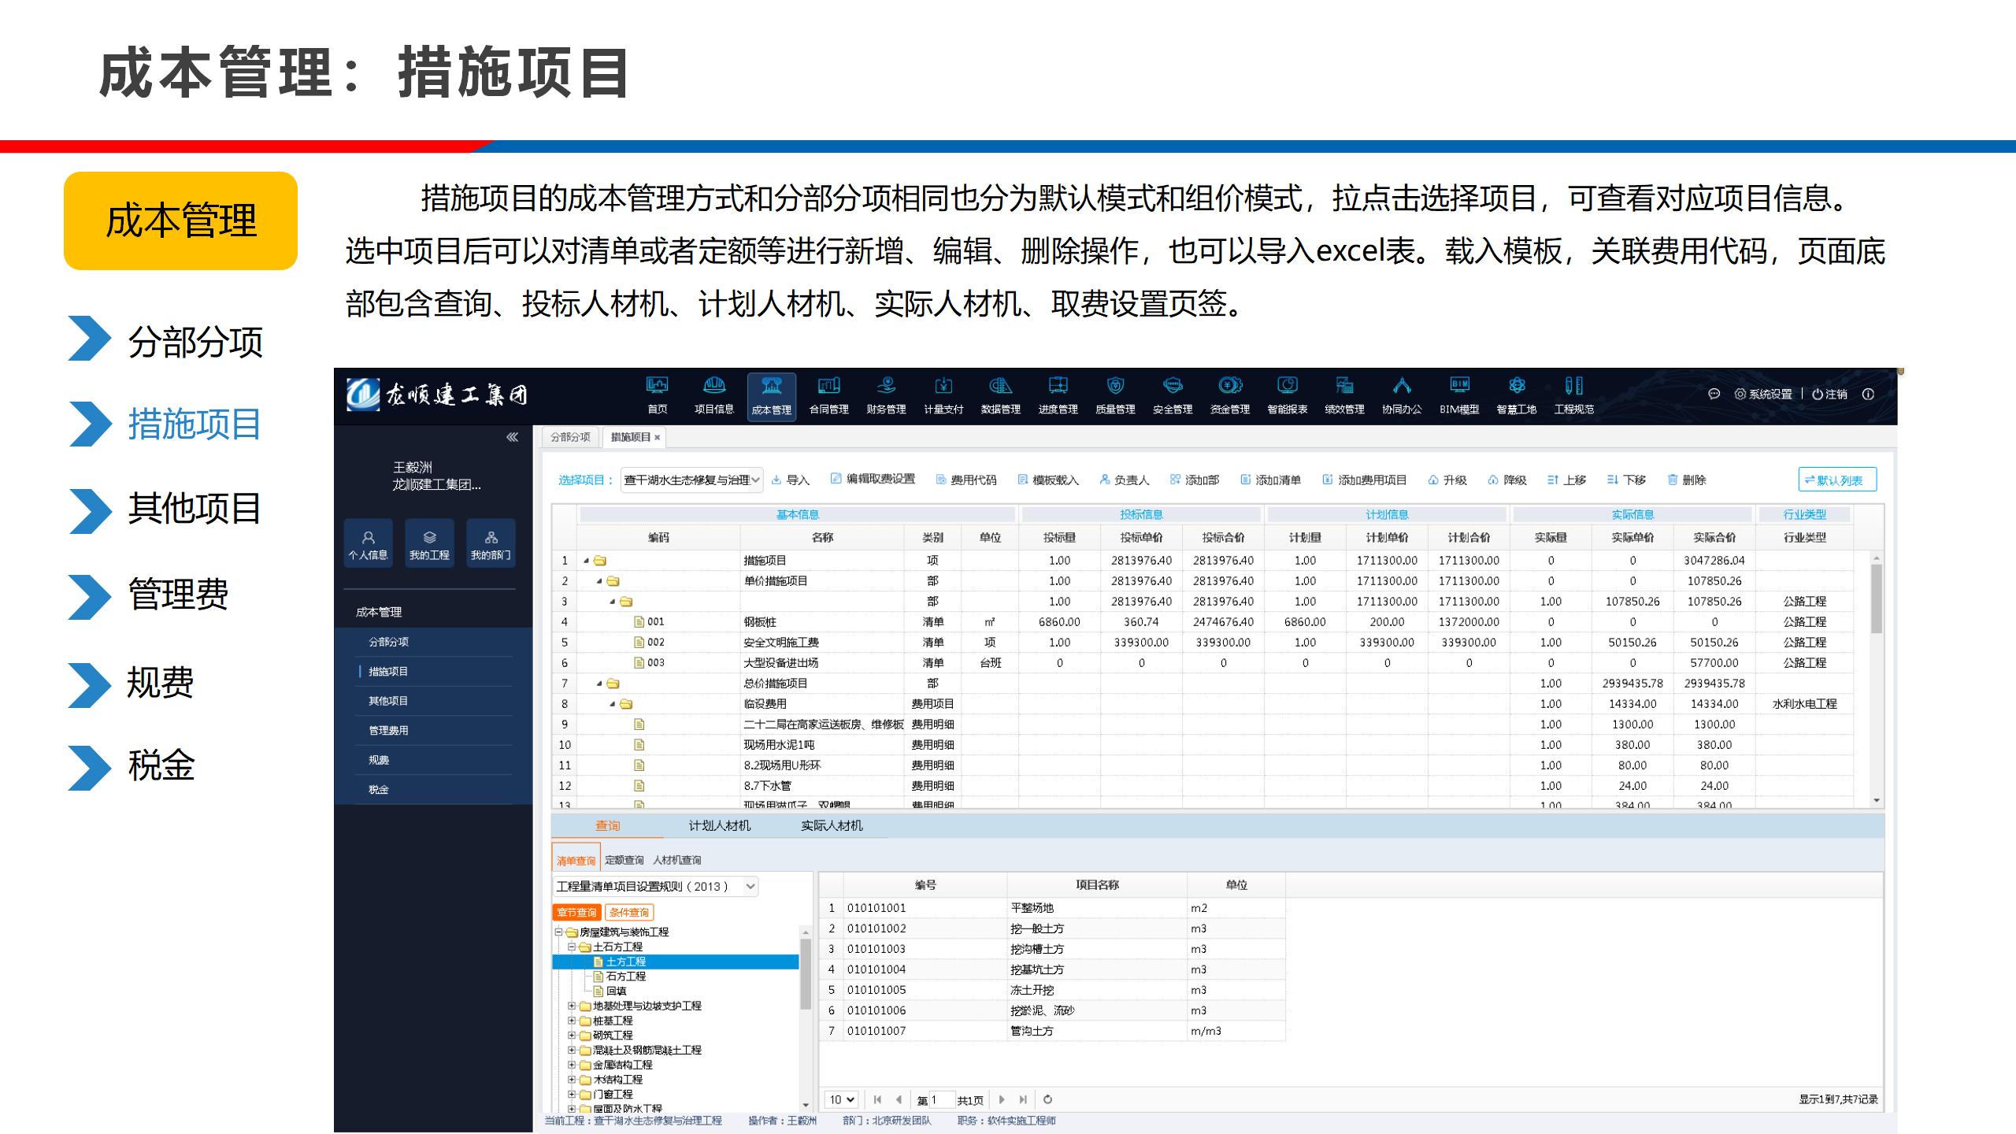Click 上移 toolbar button

[1567, 480]
